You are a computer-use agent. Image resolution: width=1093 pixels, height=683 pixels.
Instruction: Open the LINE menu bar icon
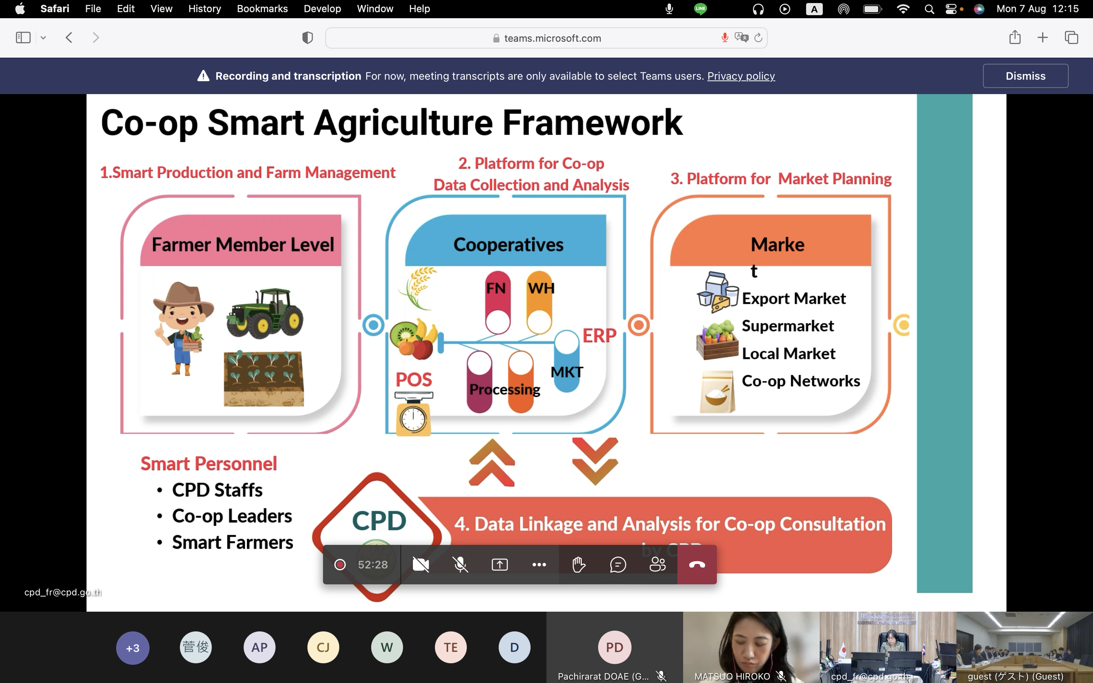[x=700, y=9]
